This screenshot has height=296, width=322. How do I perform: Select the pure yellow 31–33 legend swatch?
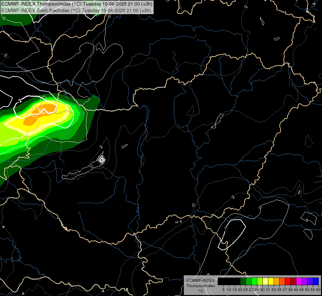[x=271, y=281]
